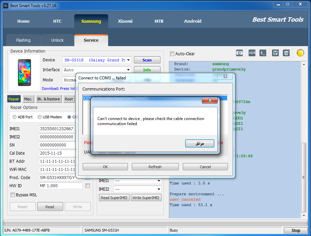This screenshot has width=311, height=236.
Task: Save the log with floppy icon
Action: tap(275, 53)
